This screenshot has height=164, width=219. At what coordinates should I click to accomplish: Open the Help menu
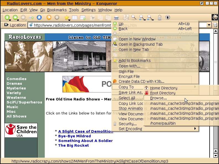point(118,10)
